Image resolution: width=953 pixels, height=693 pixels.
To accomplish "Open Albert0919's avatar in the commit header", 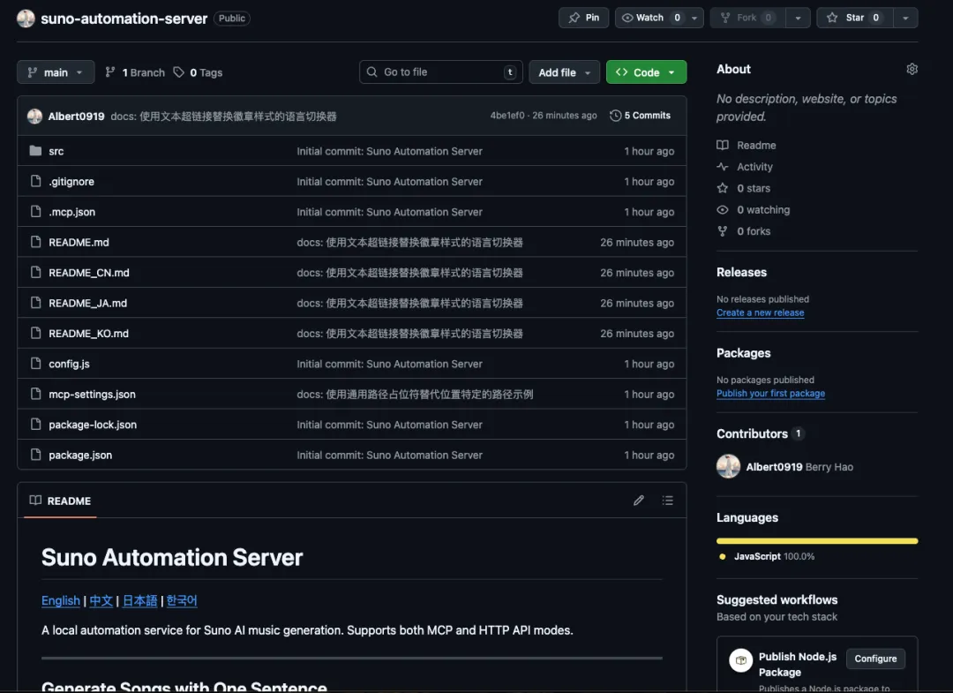I will tap(34, 116).
